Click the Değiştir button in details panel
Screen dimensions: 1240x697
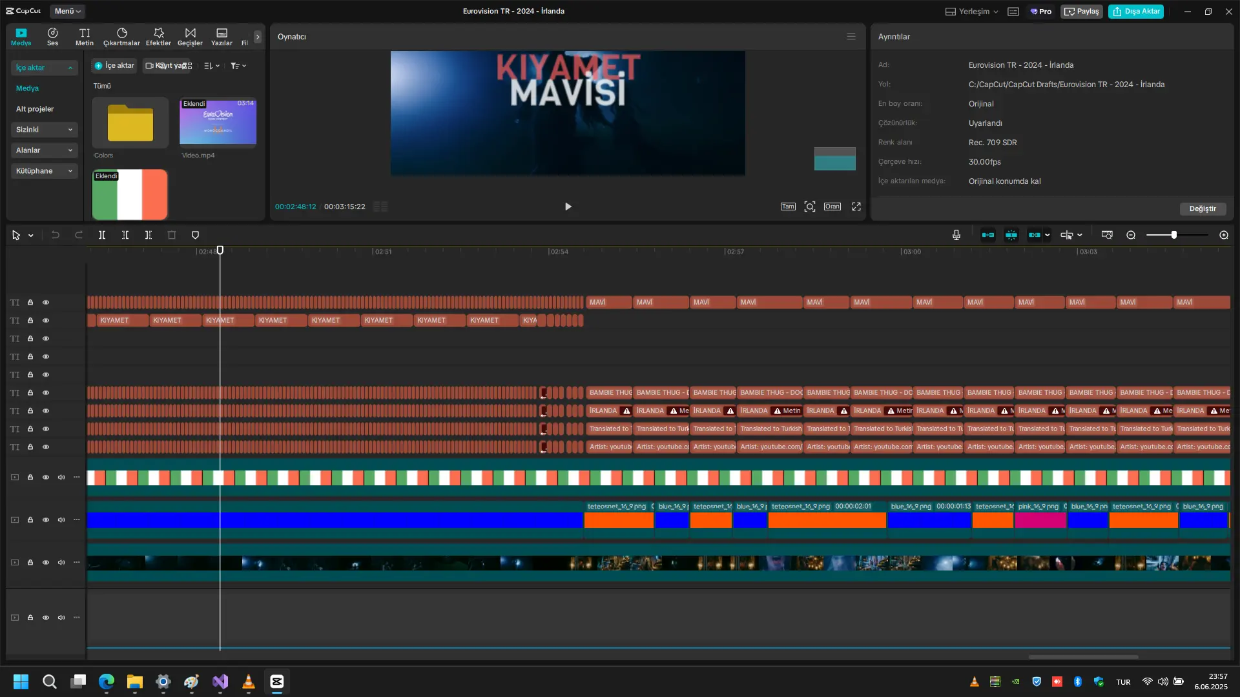1203,209
